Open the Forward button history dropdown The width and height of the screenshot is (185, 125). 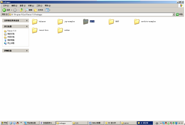pyautogui.click(x=18, y=10)
